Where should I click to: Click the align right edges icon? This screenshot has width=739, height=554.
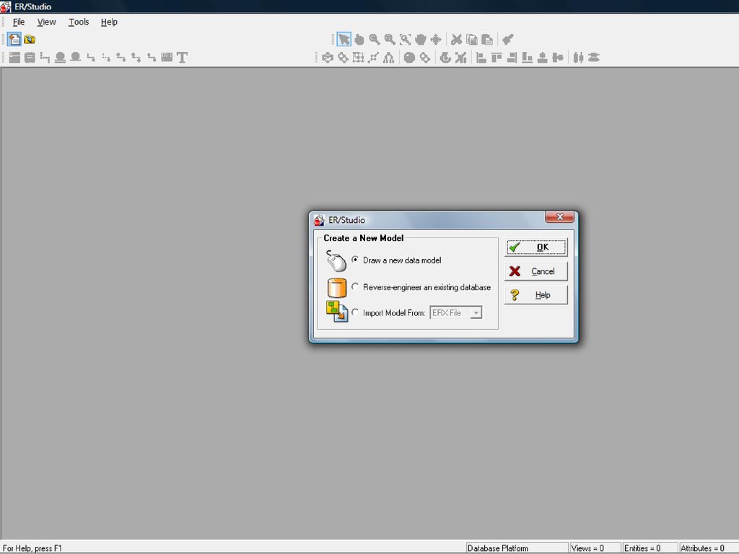(x=512, y=58)
